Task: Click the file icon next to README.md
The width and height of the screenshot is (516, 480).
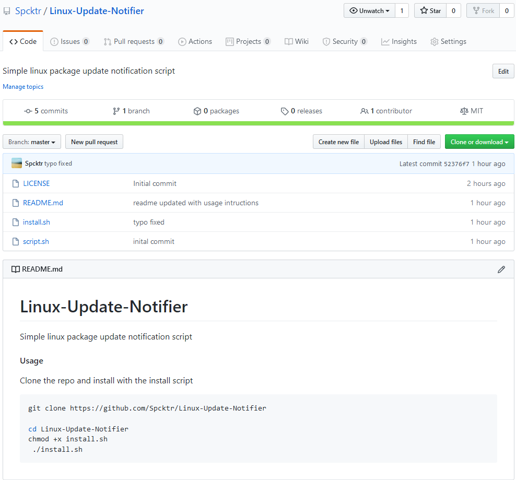Action: [16, 203]
